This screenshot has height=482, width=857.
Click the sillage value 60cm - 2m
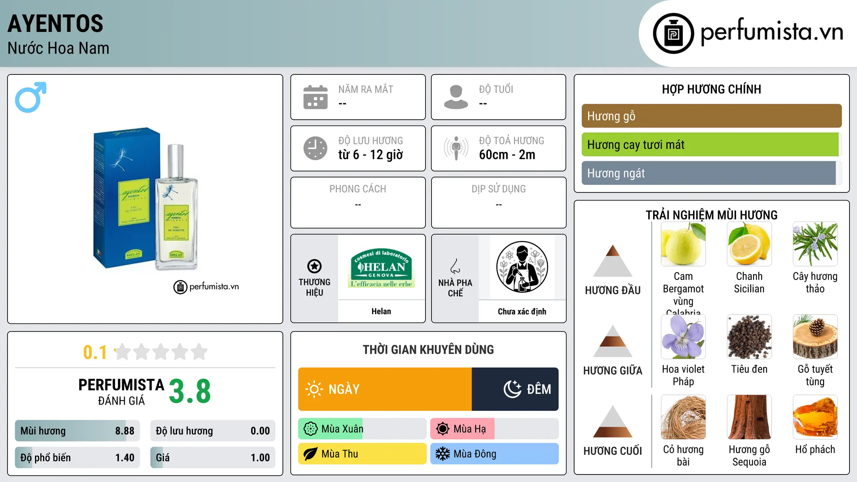tap(507, 155)
